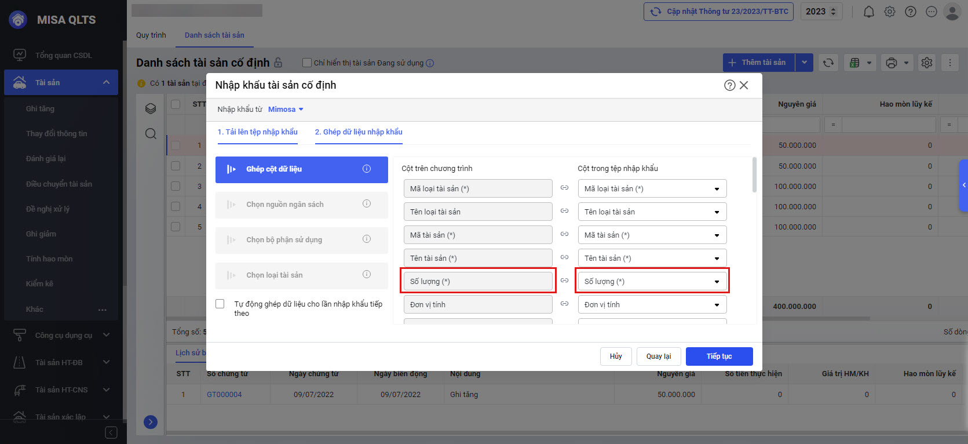The width and height of the screenshot is (968, 444).
Task: Enable Tự động ghép dữ liệu checkbox
Action: click(220, 304)
